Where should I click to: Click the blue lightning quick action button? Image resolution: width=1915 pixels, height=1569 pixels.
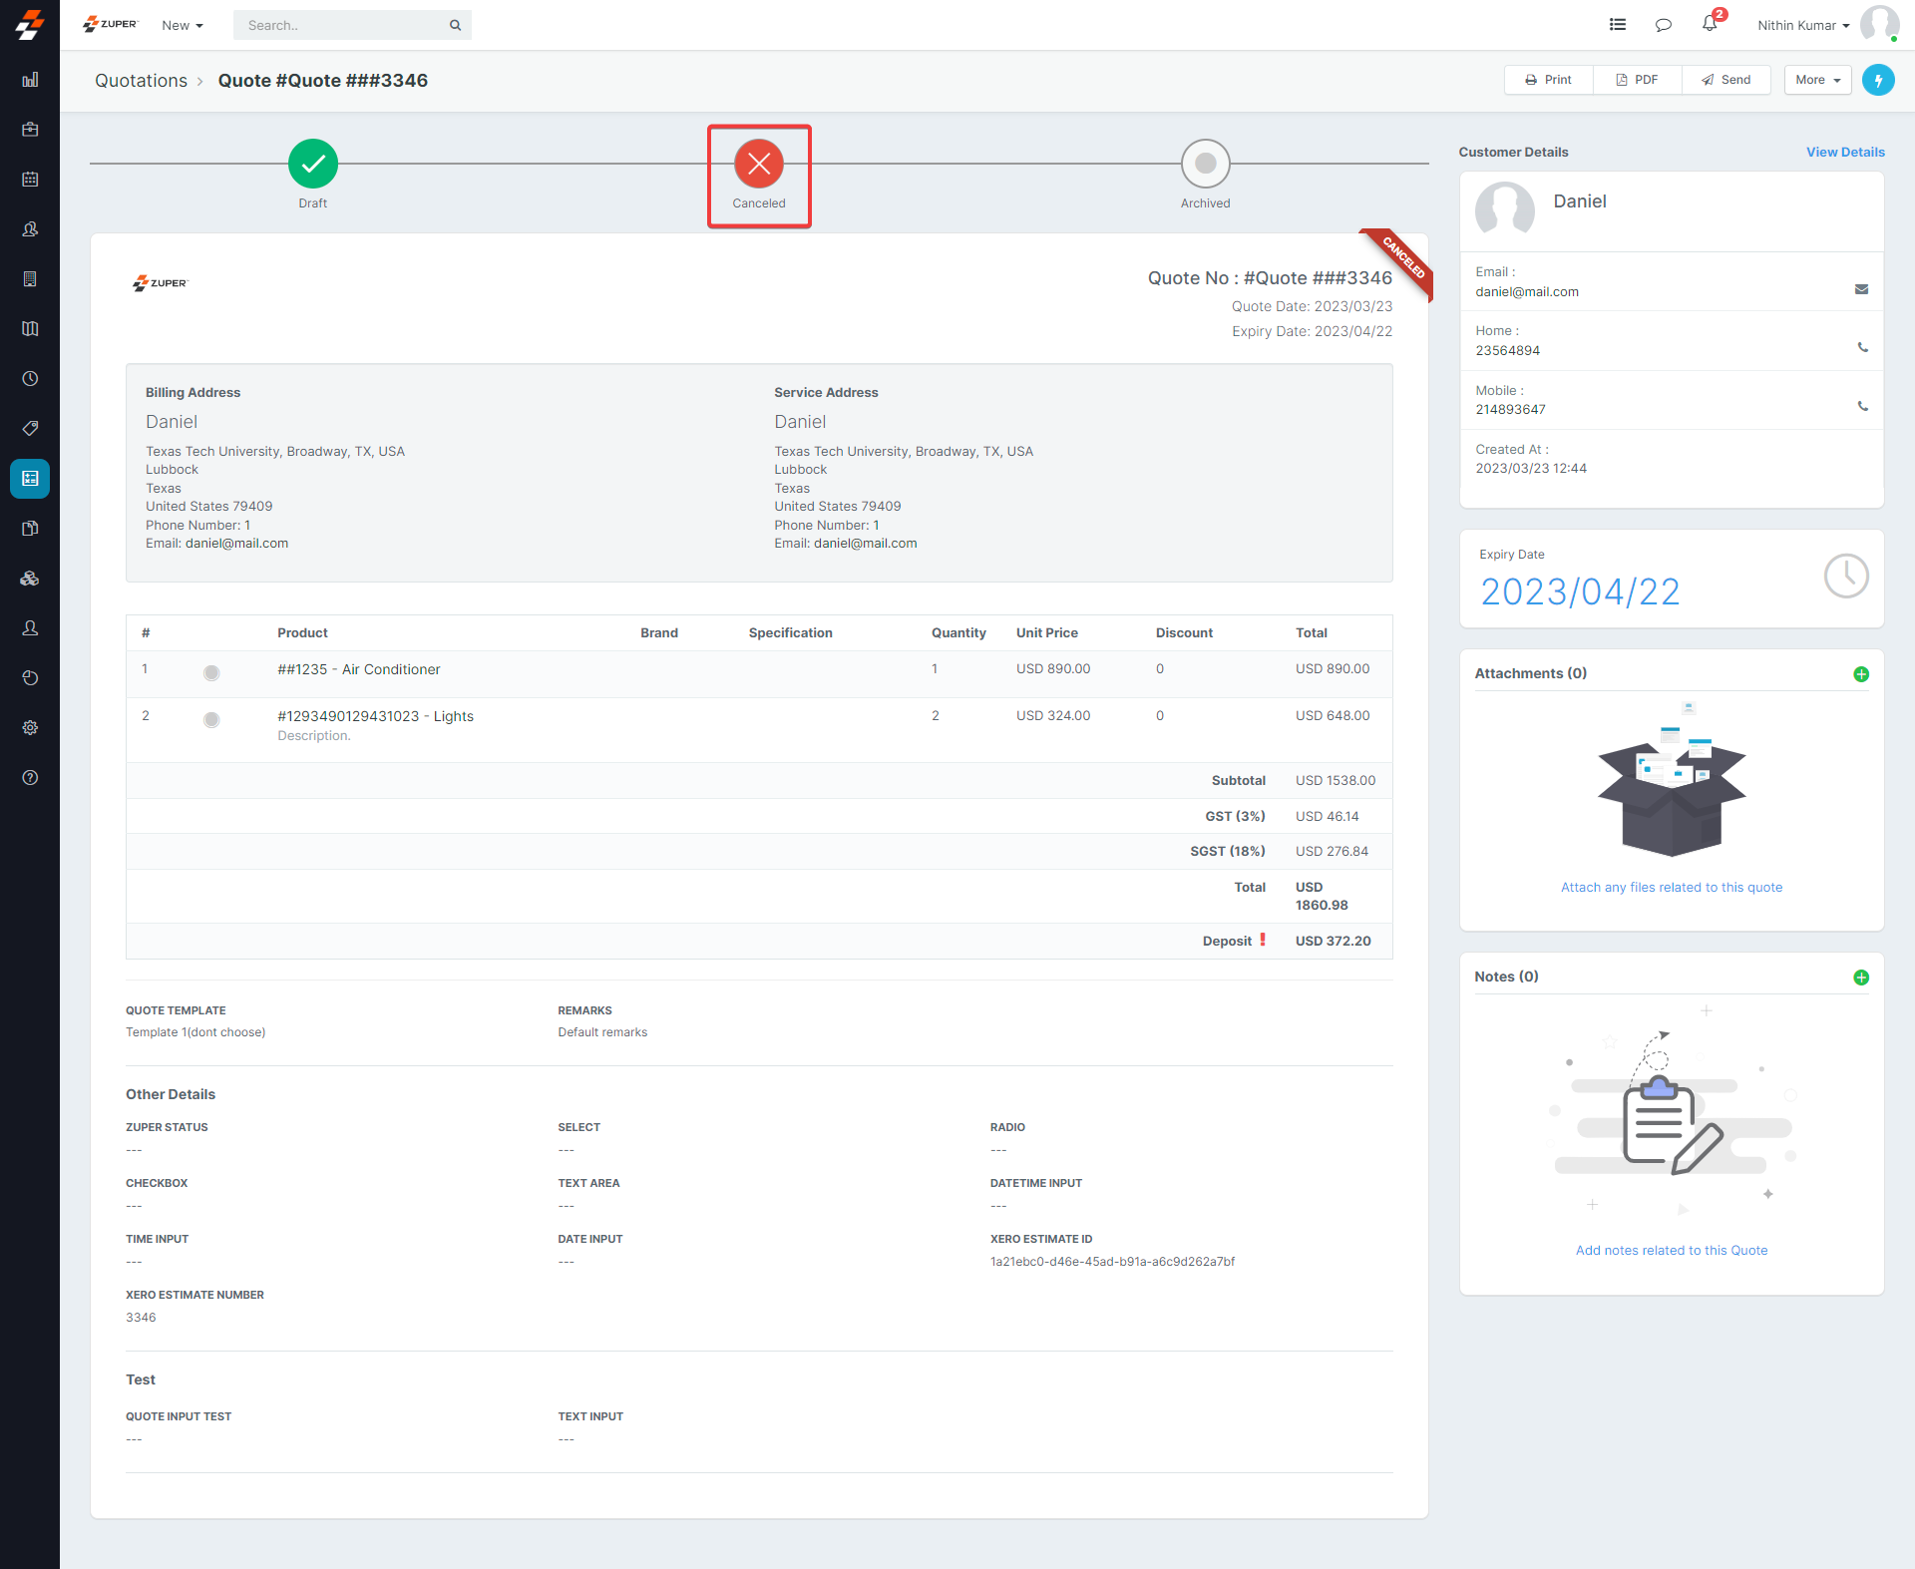(1878, 80)
